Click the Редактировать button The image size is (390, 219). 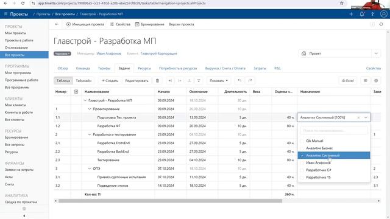[136, 81]
